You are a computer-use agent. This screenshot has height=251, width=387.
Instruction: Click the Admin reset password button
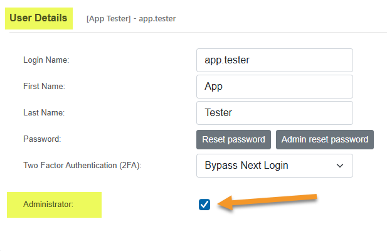pyautogui.click(x=325, y=140)
